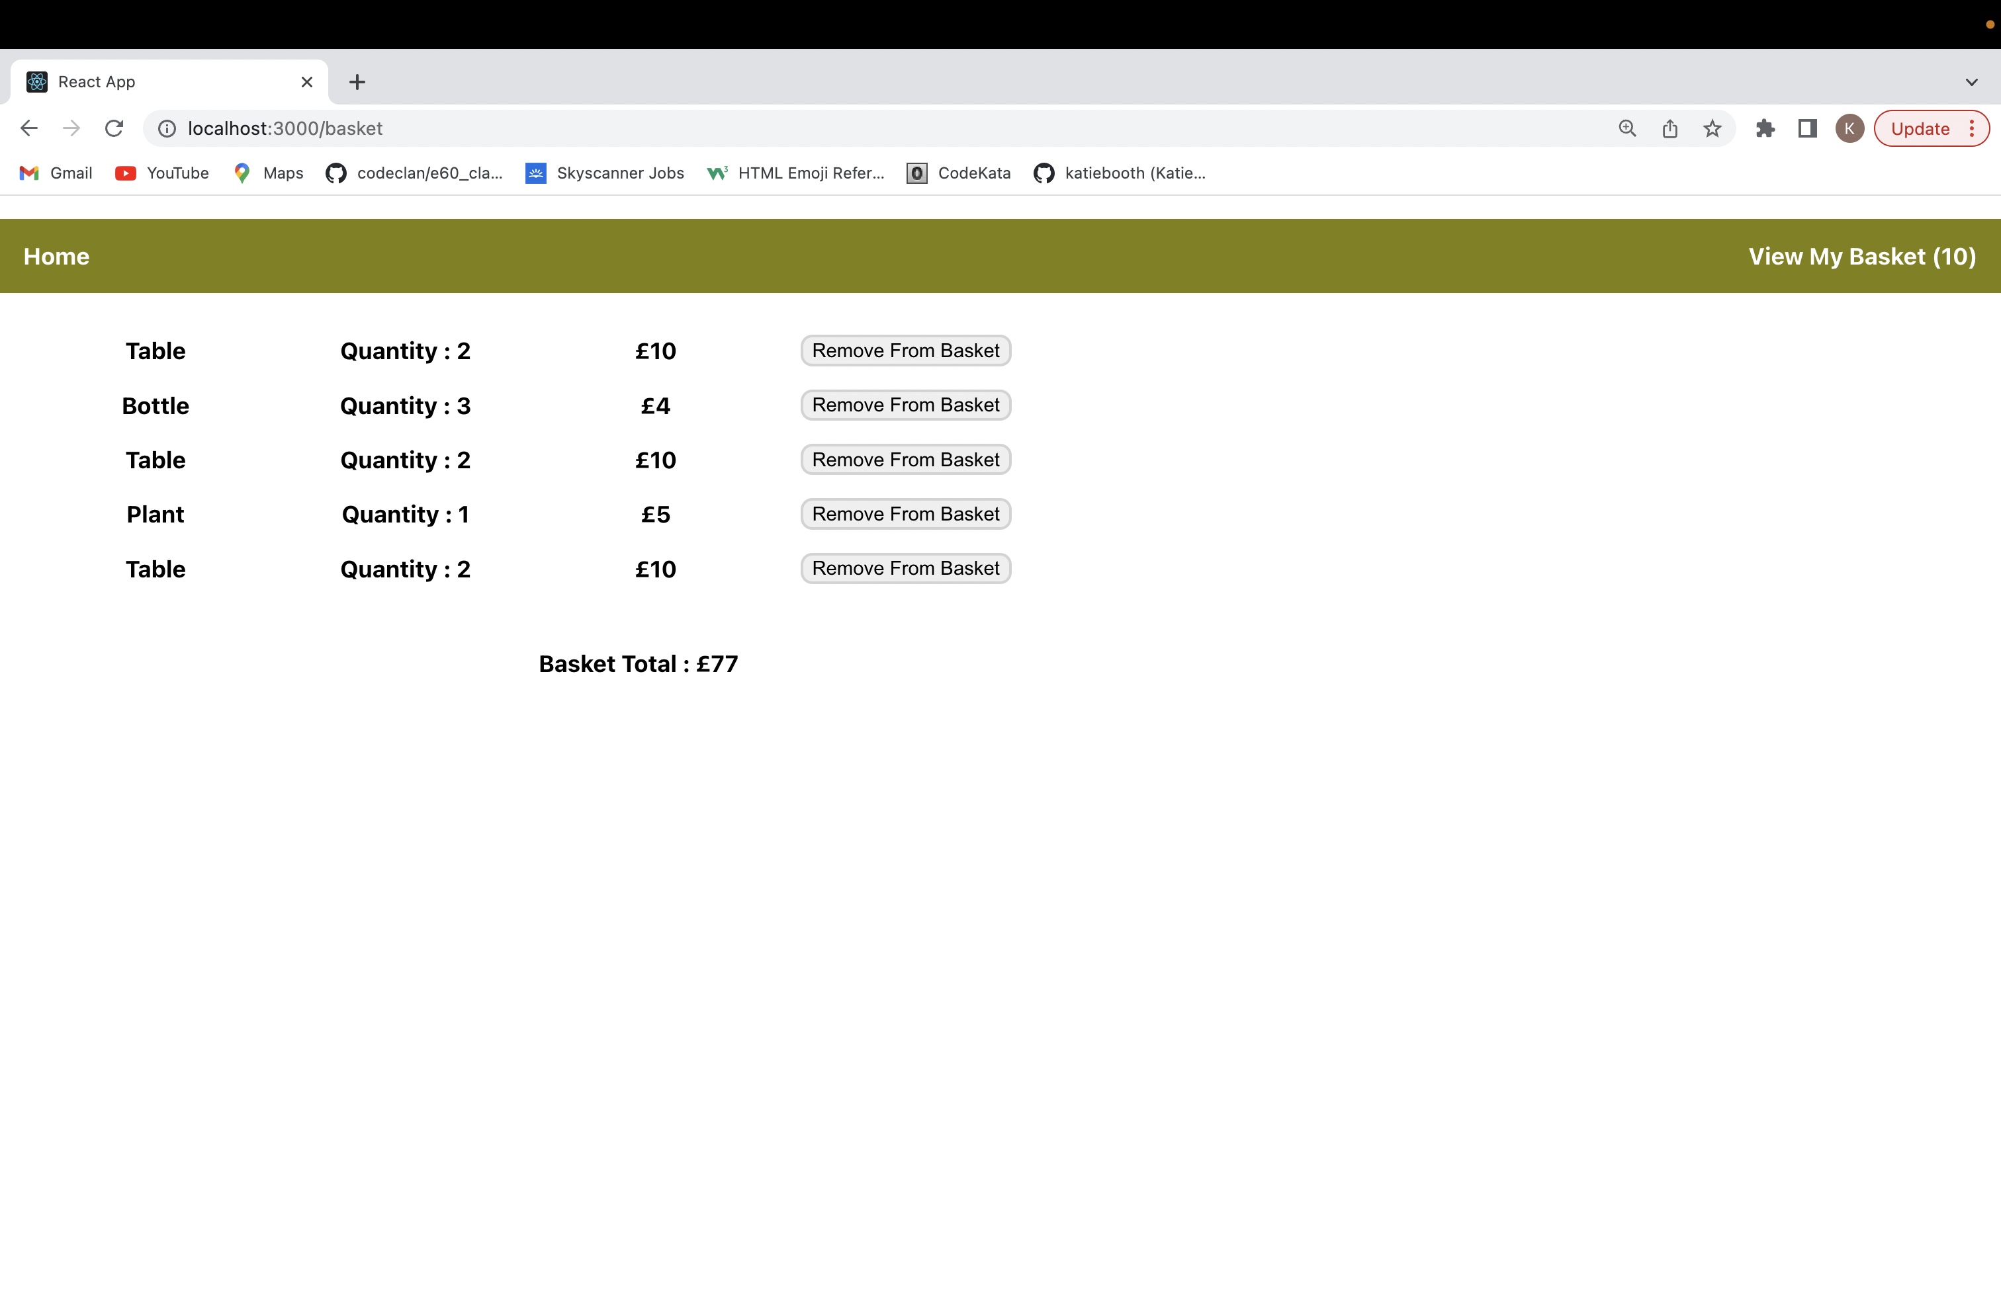Screen dimensions: 2001x1299
Task: Click the Extensions puzzle icon
Action: pyautogui.click(x=1765, y=128)
